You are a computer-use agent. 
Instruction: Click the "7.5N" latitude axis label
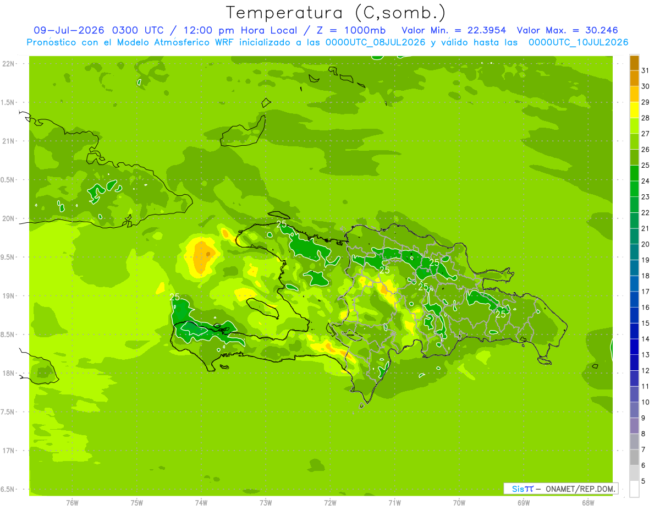coord(7,412)
